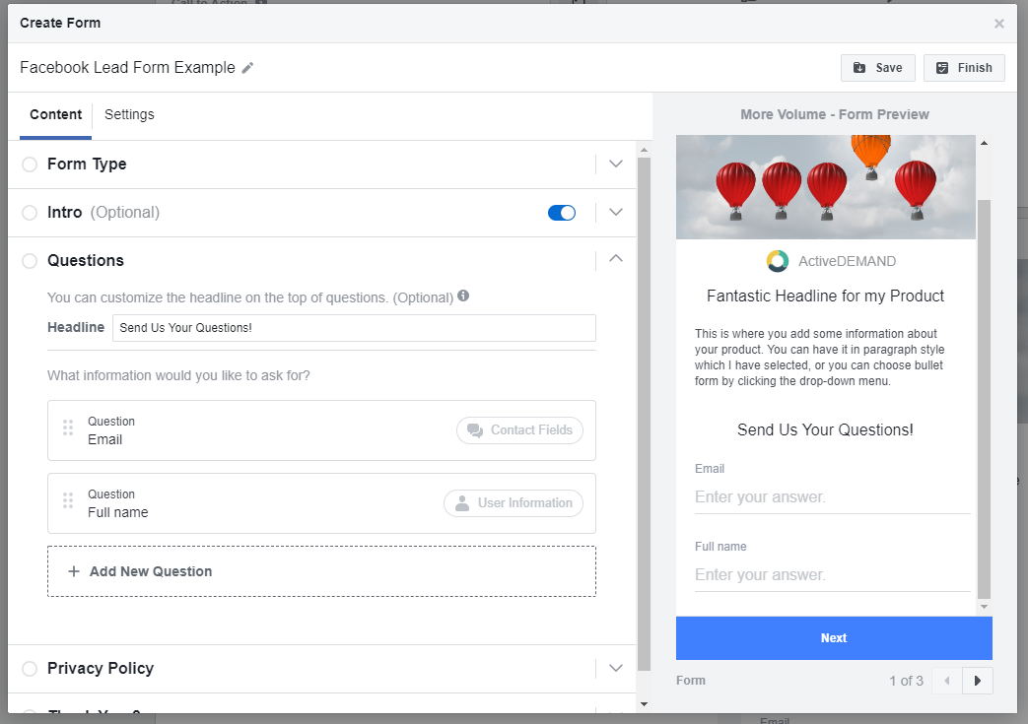1028x724 pixels.
Task: Click the User Information tag
Action: pyautogui.click(x=514, y=502)
